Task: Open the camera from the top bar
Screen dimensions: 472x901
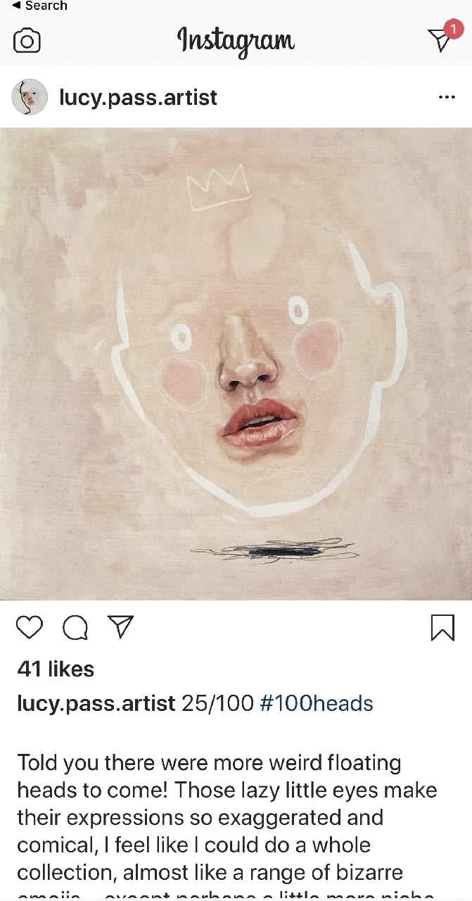Action: point(27,41)
